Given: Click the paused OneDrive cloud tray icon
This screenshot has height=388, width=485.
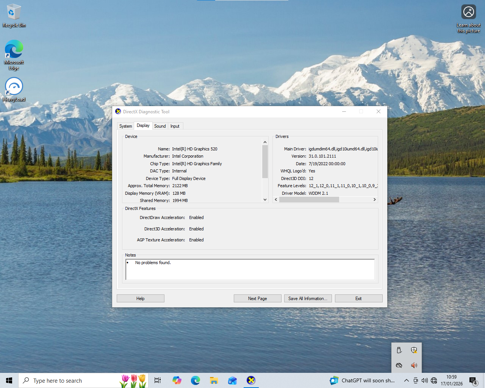Looking at the screenshot, I should tap(399, 365).
